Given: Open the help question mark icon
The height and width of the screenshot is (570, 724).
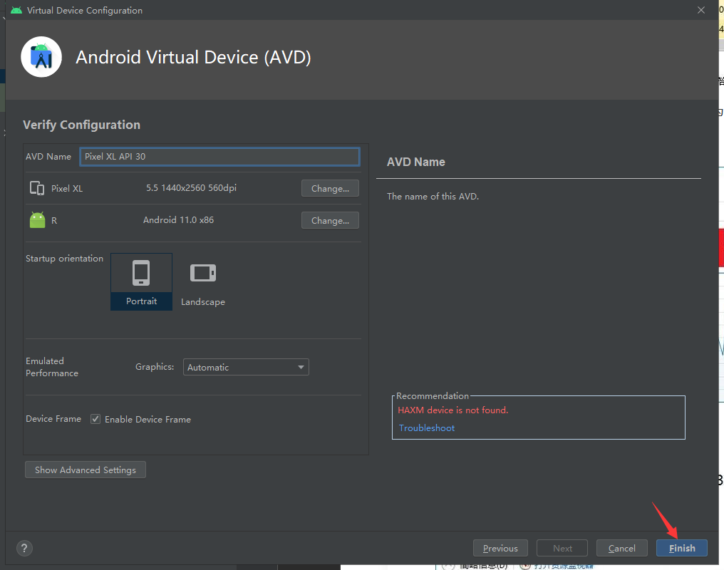Looking at the screenshot, I should 24,549.
